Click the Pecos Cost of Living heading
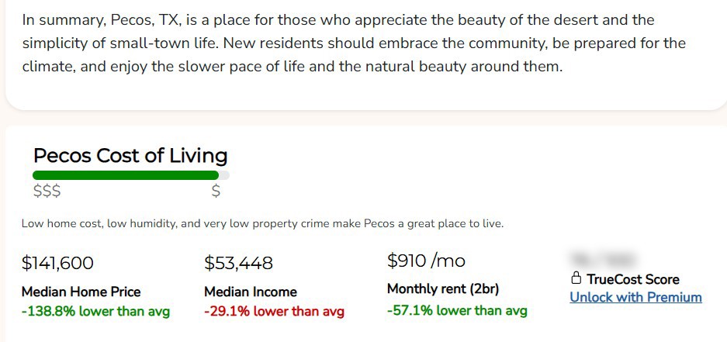The height and width of the screenshot is (342, 727). 130,156
